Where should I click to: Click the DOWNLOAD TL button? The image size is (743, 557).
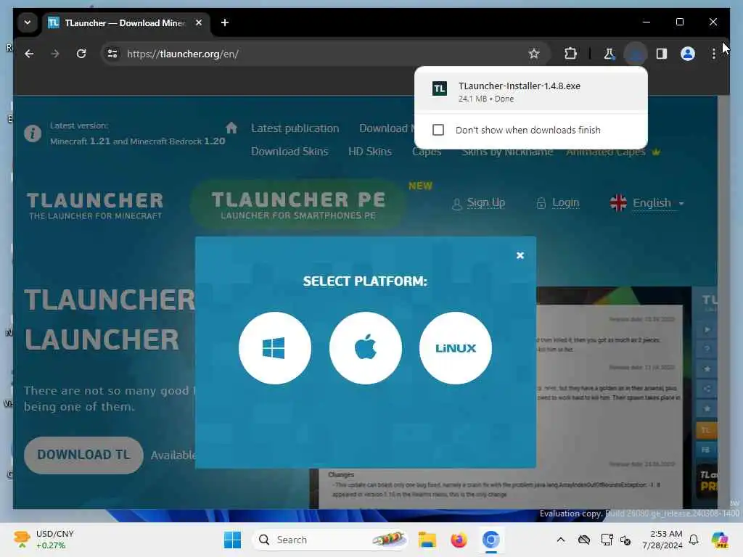pyautogui.click(x=83, y=455)
